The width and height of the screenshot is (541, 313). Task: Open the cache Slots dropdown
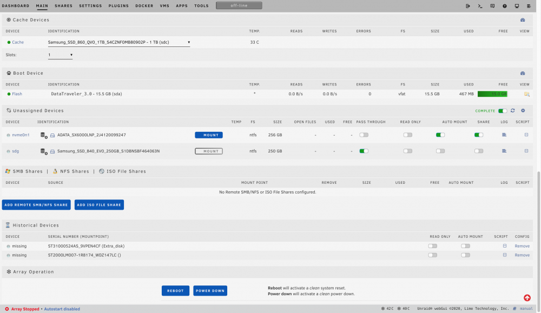pos(60,55)
